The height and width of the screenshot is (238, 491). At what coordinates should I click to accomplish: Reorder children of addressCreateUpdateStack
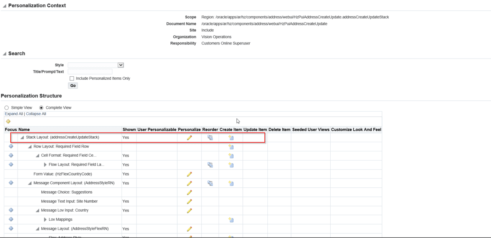pos(210,137)
